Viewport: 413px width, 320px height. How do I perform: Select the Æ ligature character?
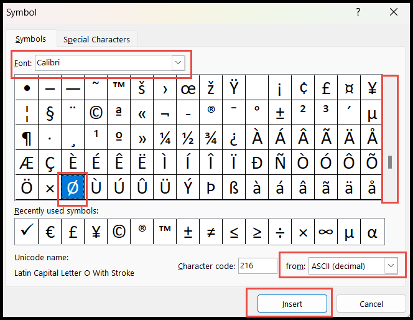[x=27, y=162]
